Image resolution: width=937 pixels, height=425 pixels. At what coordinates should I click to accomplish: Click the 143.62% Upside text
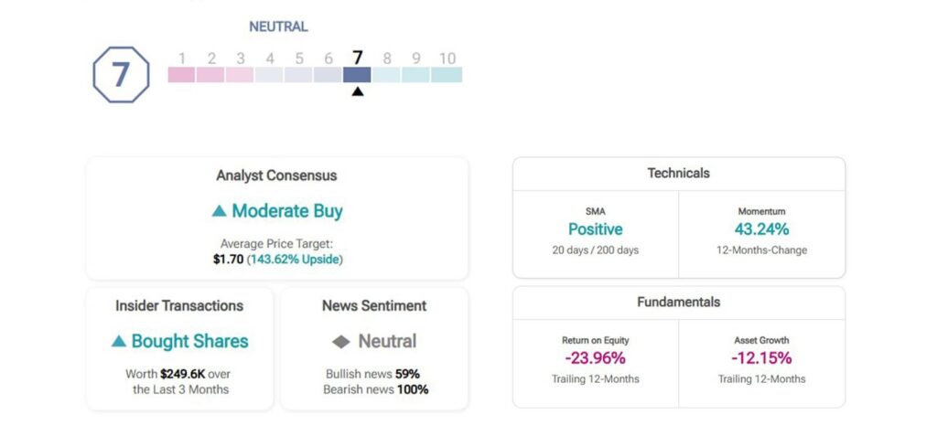tap(296, 260)
